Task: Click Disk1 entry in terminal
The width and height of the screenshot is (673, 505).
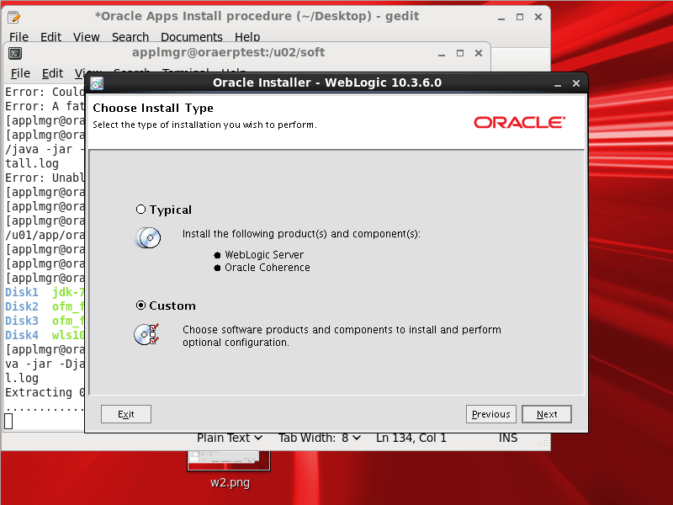Action: pyautogui.click(x=22, y=292)
